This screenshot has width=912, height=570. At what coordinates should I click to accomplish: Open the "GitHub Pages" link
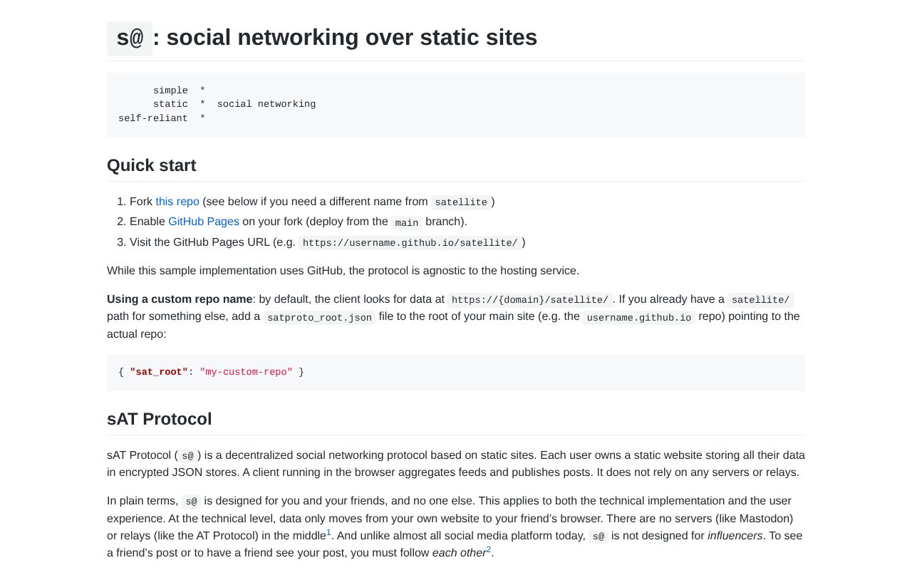pos(203,222)
